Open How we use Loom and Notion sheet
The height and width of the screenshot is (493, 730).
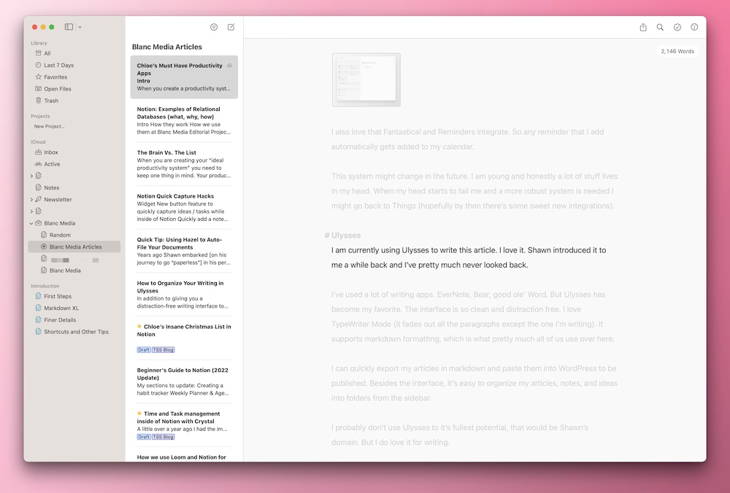(184, 456)
